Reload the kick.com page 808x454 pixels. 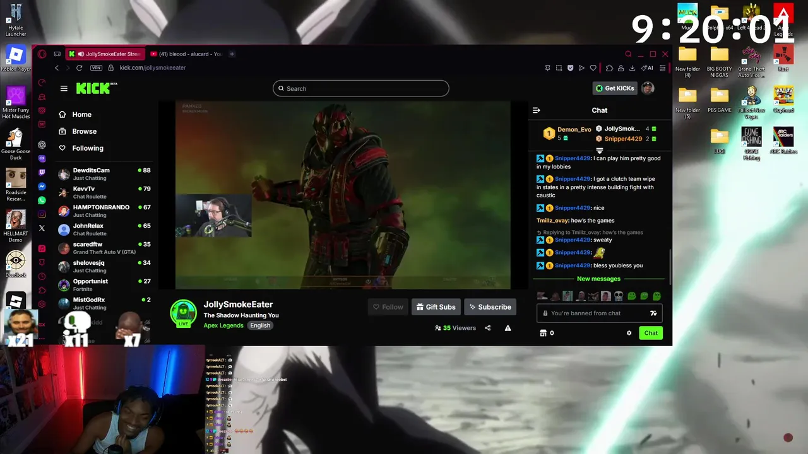click(79, 68)
